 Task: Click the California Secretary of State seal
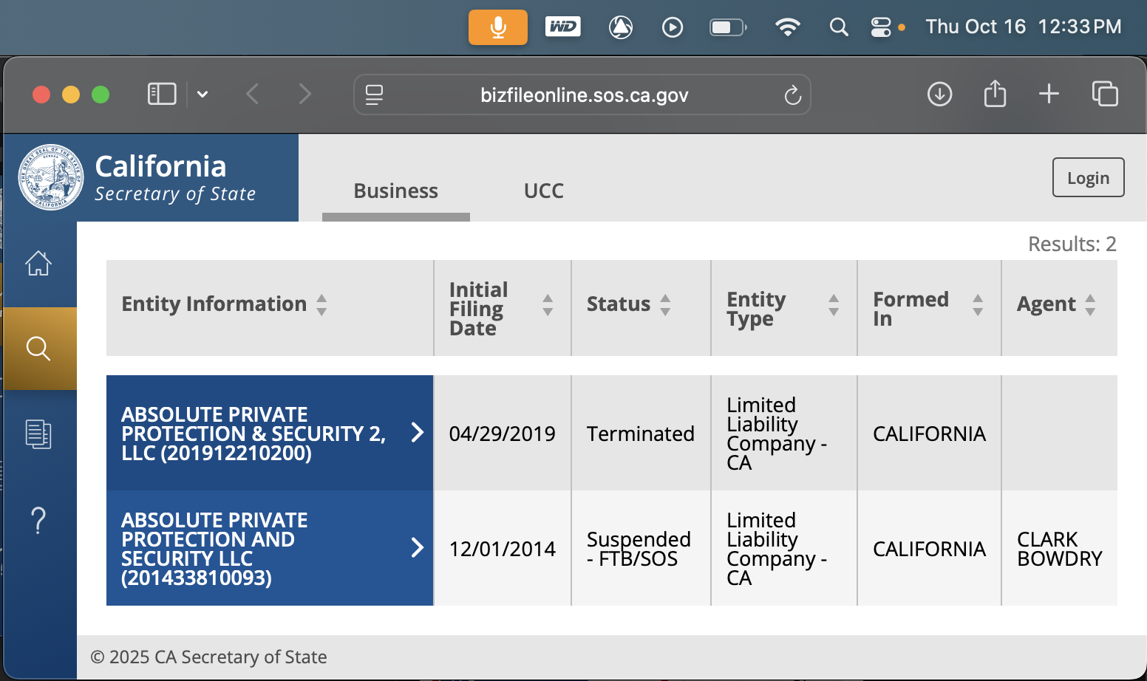pos(51,177)
